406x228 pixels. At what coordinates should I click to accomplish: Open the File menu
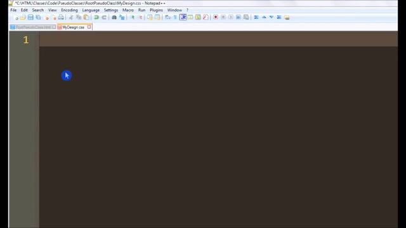pos(13,10)
